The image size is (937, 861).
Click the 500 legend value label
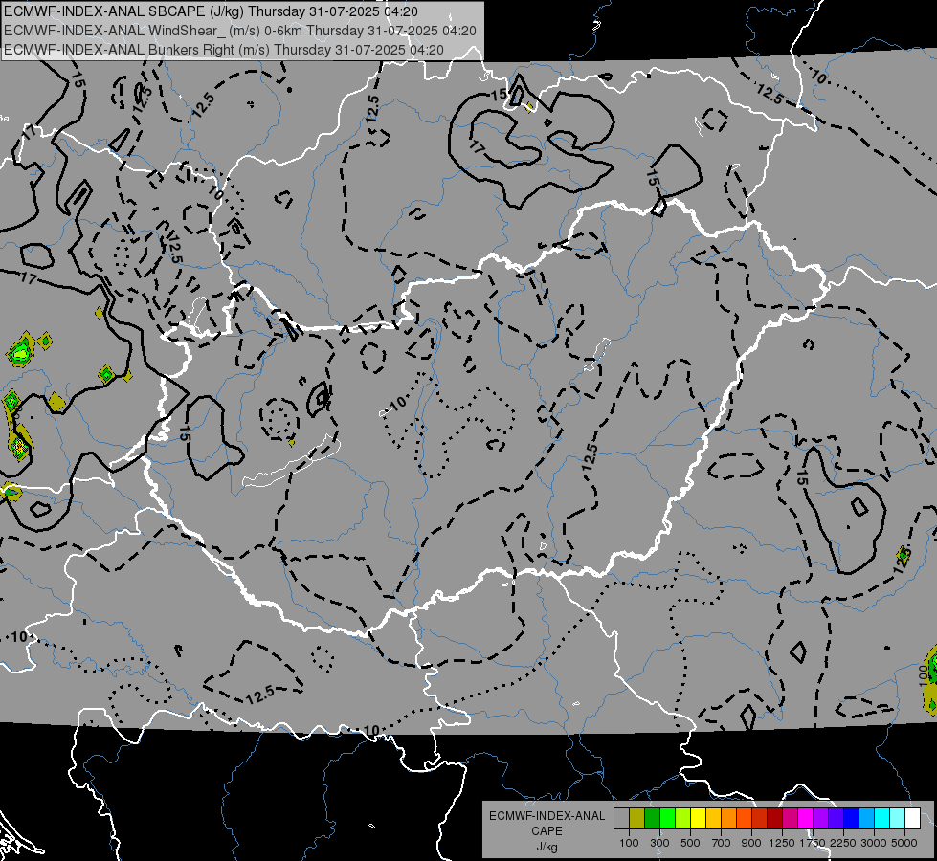point(690,843)
